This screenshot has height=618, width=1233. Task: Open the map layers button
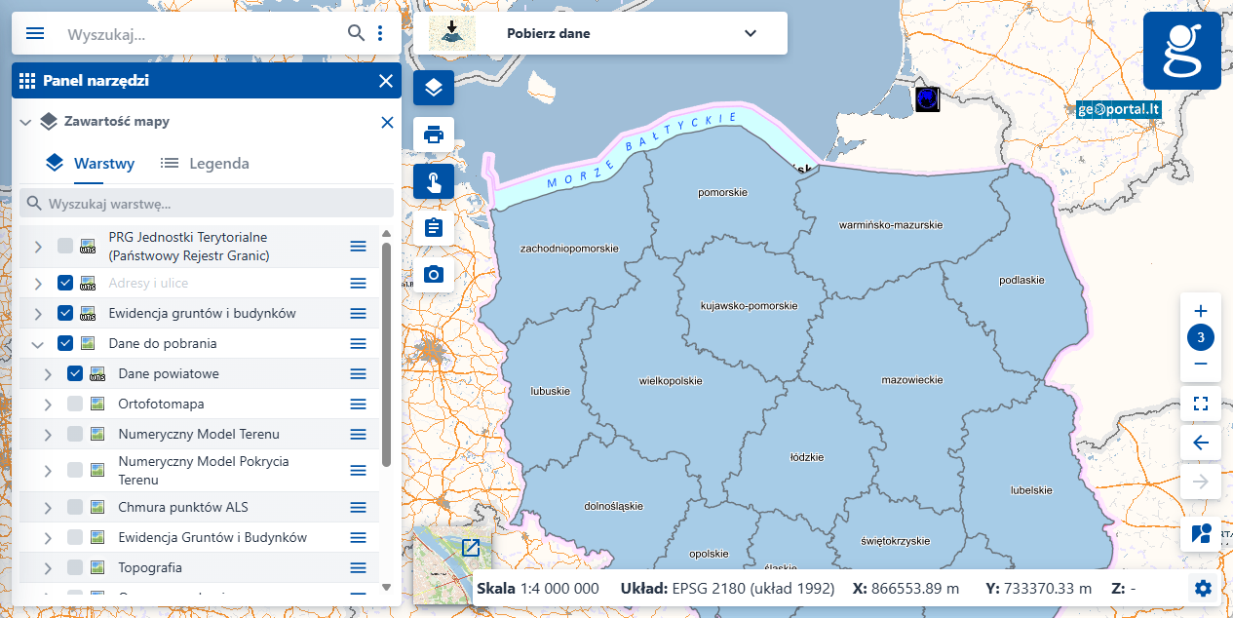434,88
